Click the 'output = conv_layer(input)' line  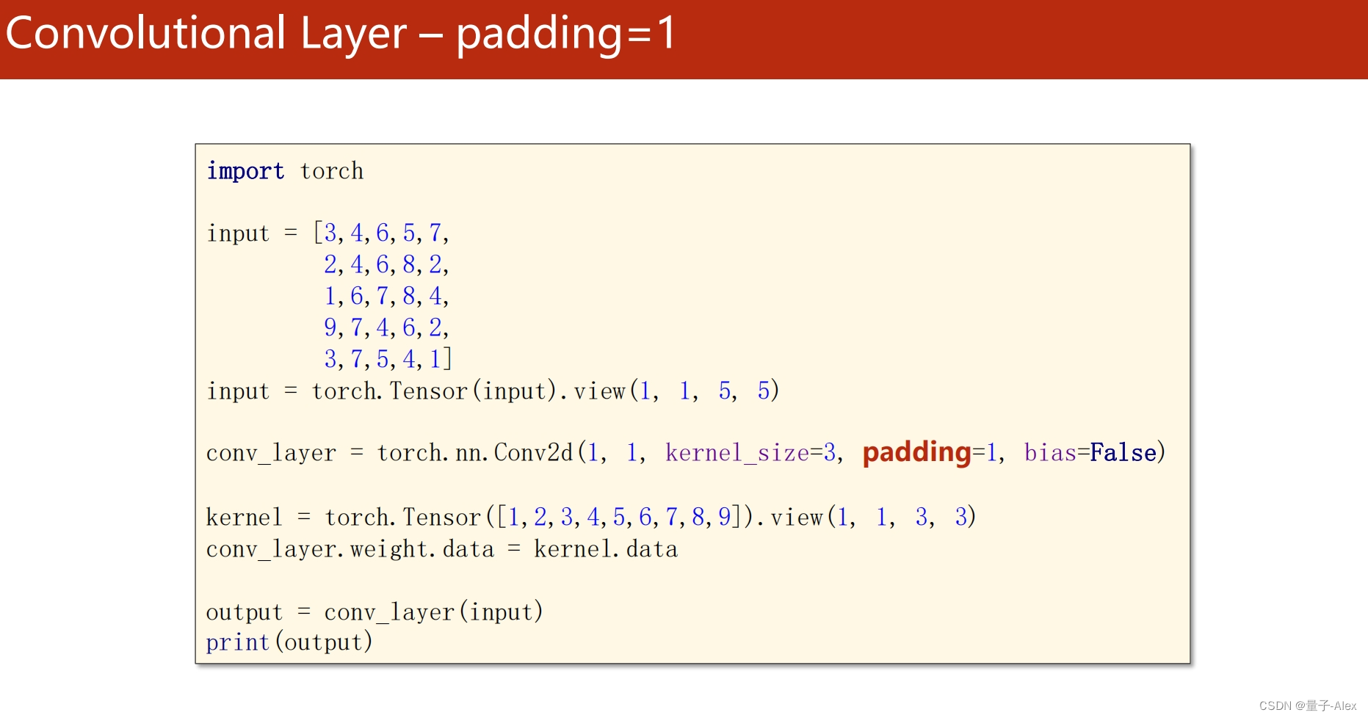(374, 612)
